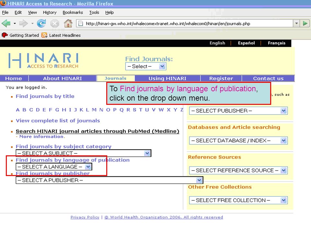311x233 pixels.
Task: Click the Stop loading icon
Action: (54, 24)
